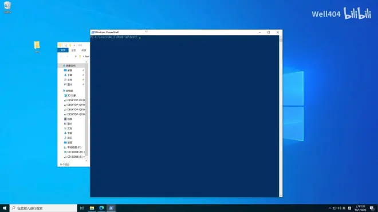
Task: Close the PowerShell window
Action: 278,32
